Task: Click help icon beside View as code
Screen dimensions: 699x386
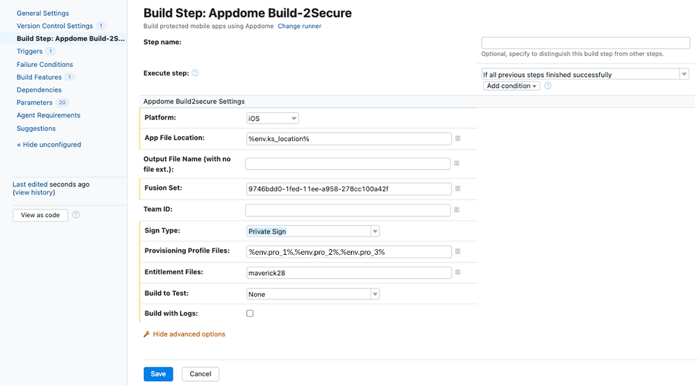Action: (x=76, y=215)
